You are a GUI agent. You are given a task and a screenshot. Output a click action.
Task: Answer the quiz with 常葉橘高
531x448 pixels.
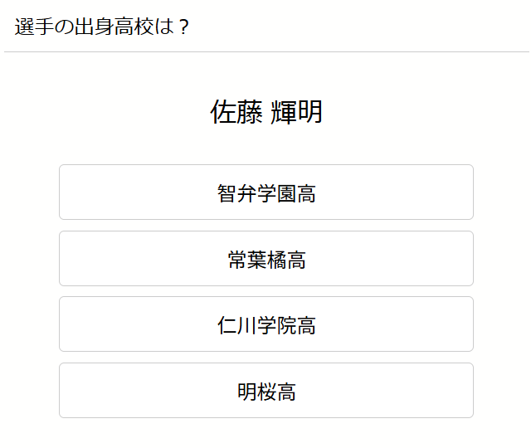point(265,259)
